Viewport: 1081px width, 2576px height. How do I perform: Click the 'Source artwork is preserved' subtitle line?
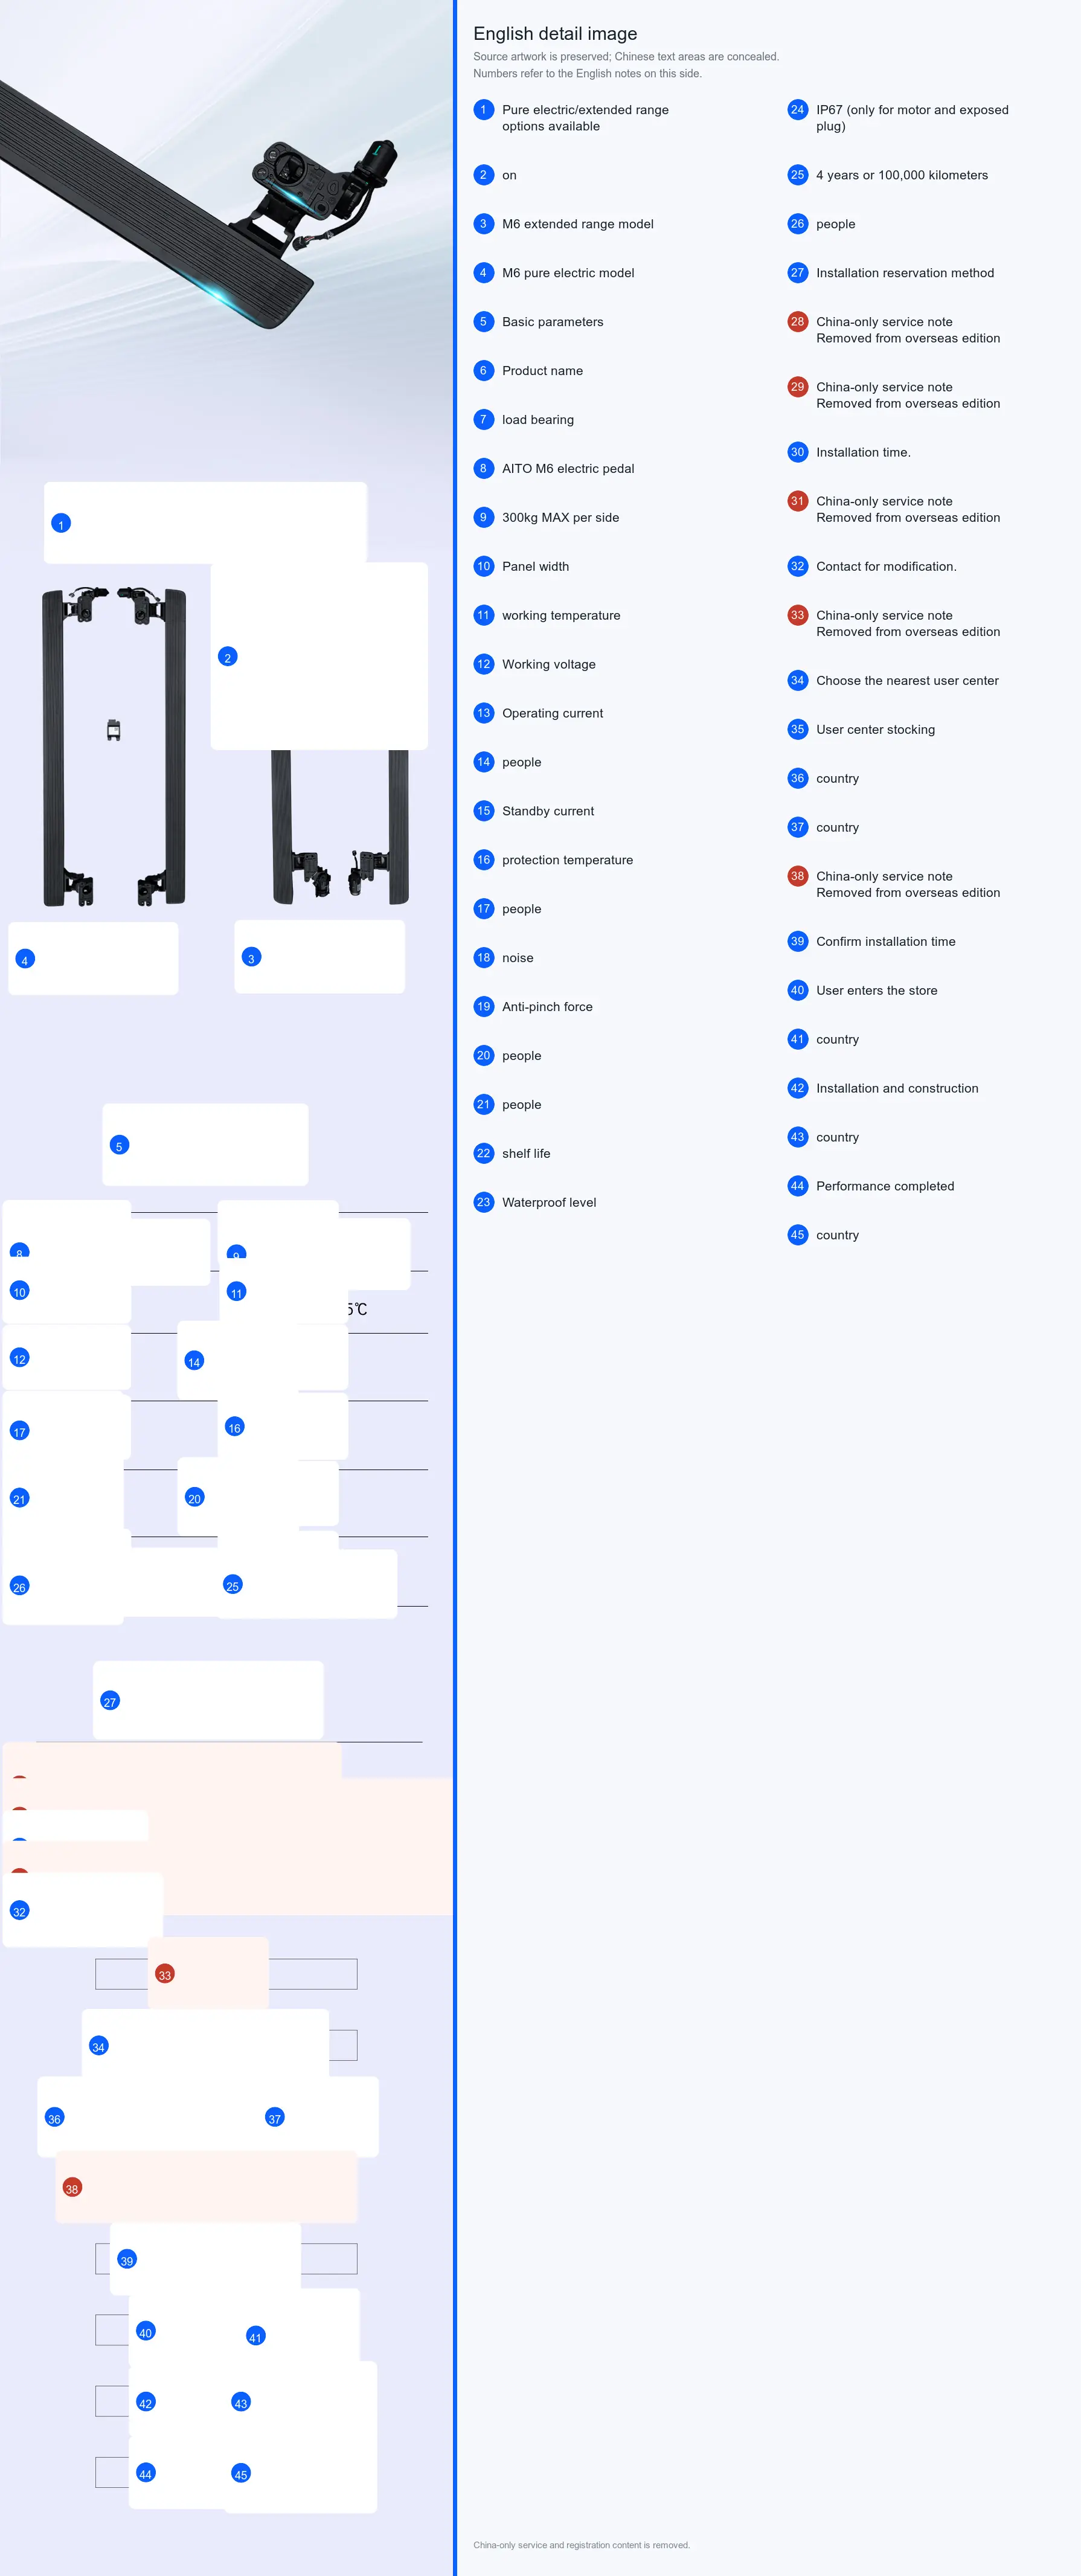click(626, 57)
